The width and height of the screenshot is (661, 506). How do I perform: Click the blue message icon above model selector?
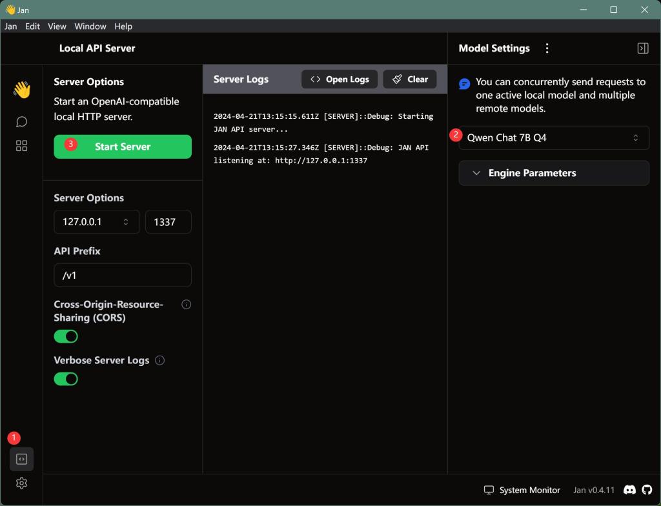click(464, 83)
